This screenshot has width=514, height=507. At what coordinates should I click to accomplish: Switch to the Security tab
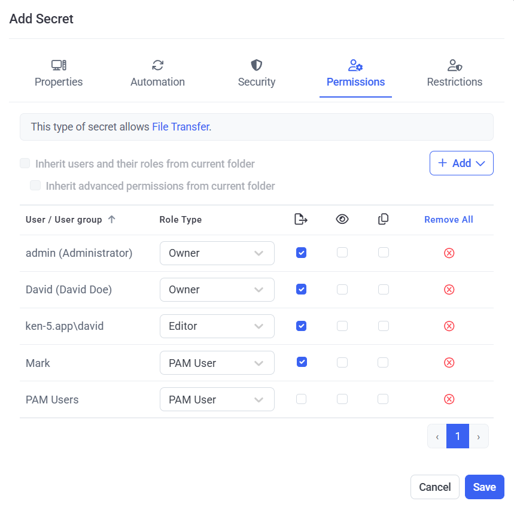tap(257, 74)
